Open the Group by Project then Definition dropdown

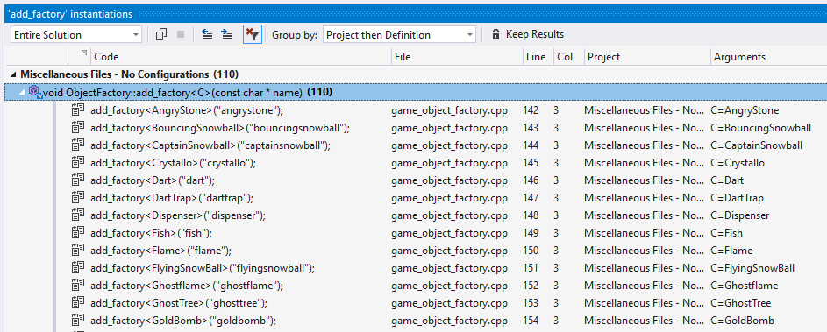tap(399, 35)
